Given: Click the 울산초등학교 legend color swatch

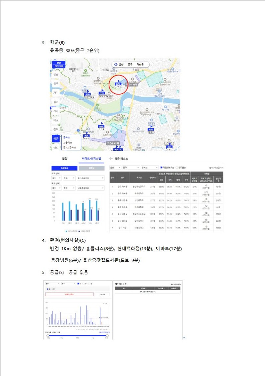Looking at the screenshot, I should [x=66, y=231].
